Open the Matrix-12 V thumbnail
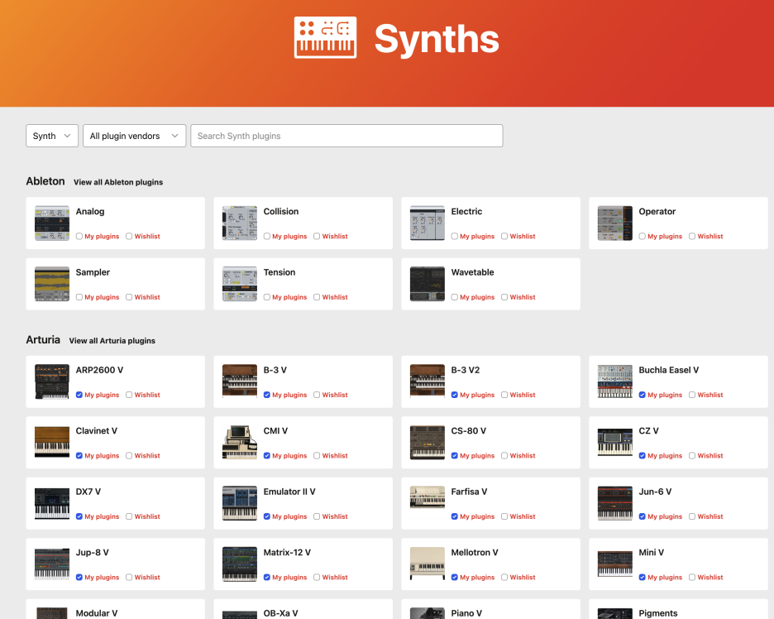 click(240, 564)
